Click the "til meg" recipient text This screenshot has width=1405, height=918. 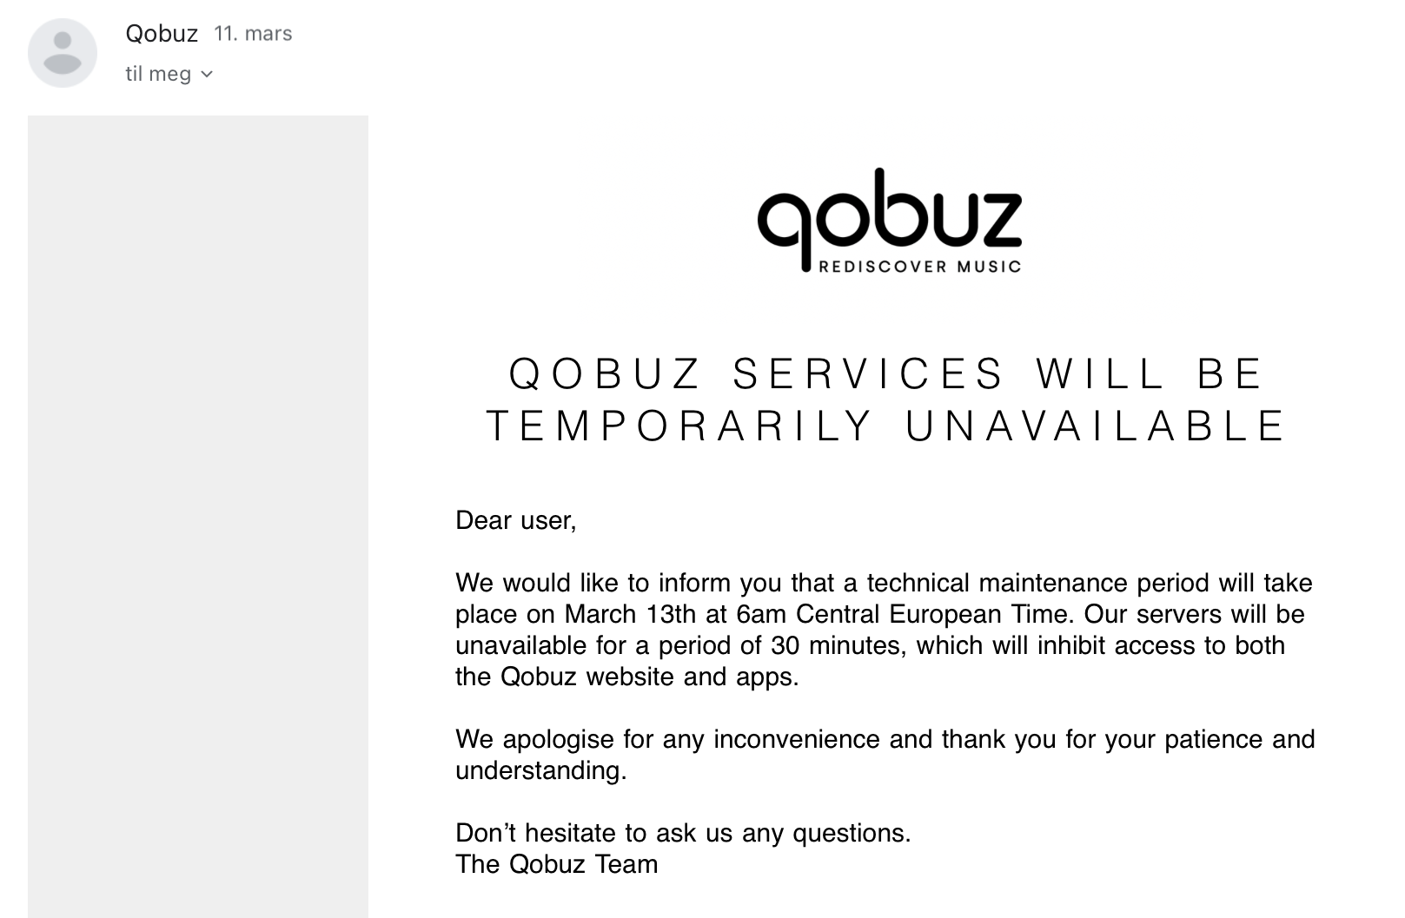158,74
